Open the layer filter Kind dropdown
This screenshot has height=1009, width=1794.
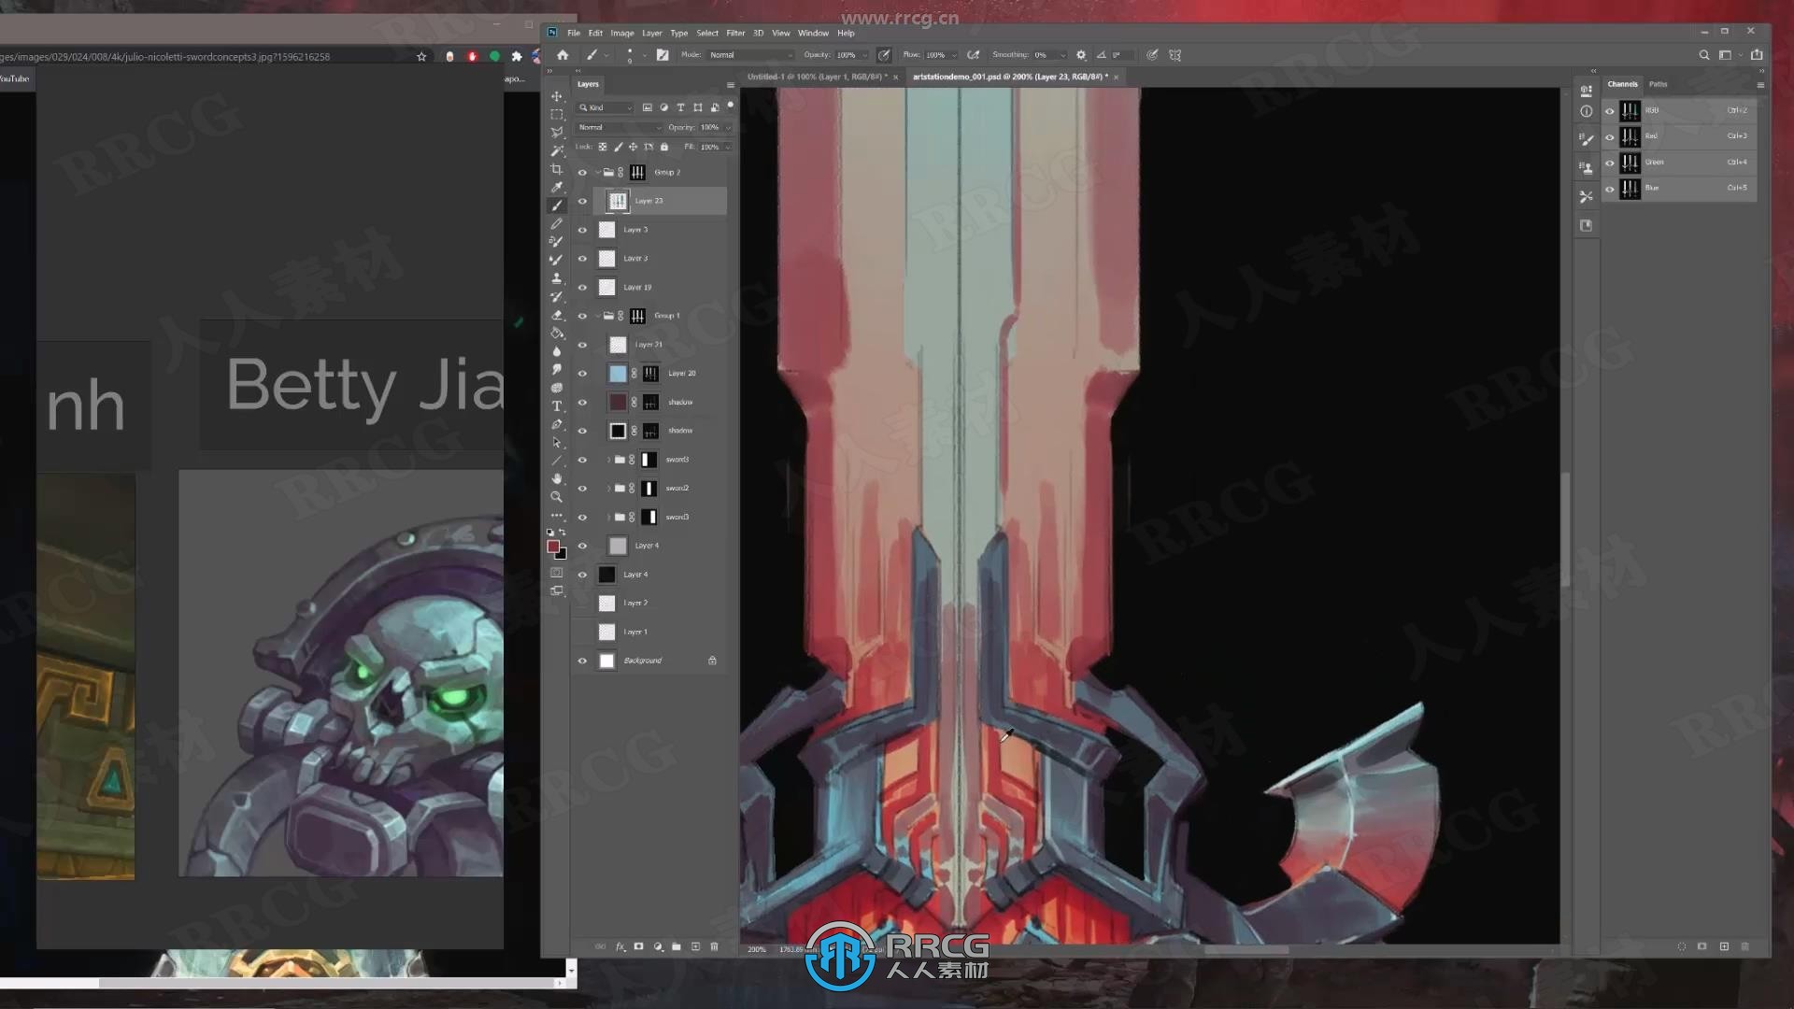point(605,107)
